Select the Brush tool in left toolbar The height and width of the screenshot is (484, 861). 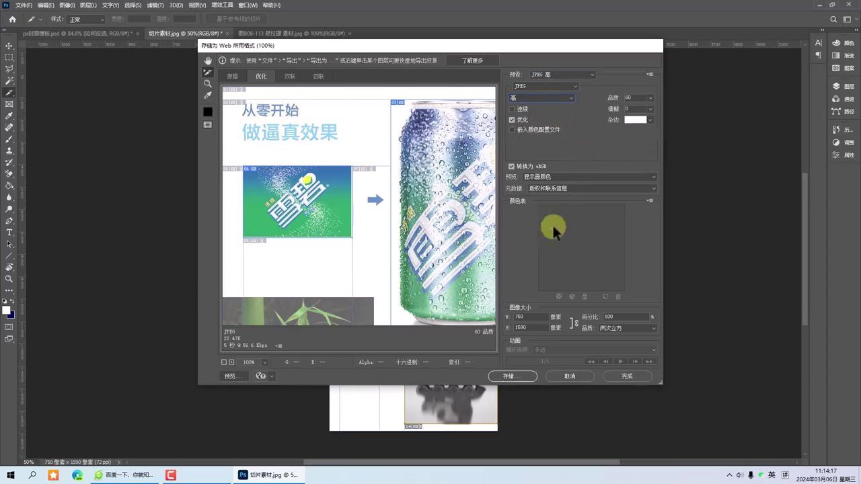pyautogui.click(x=9, y=139)
